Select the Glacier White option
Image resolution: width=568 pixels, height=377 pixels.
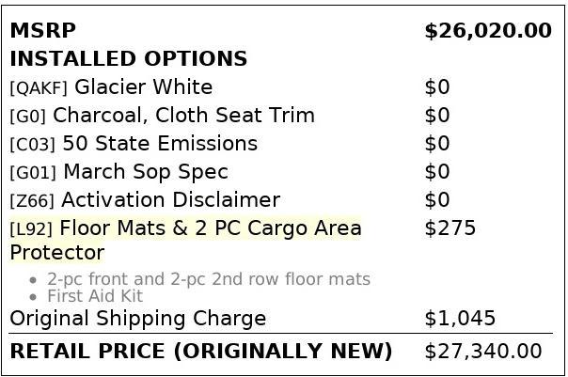[143, 87]
